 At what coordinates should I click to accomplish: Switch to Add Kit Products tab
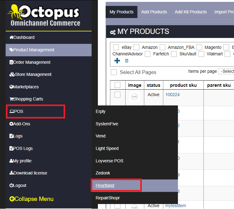pos(191,12)
